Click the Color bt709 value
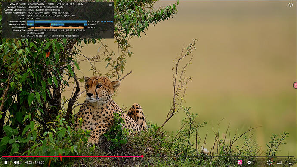The height and width of the screenshot is (167, 297). [34, 18]
